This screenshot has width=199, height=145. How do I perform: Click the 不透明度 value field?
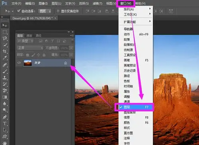click(64, 48)
